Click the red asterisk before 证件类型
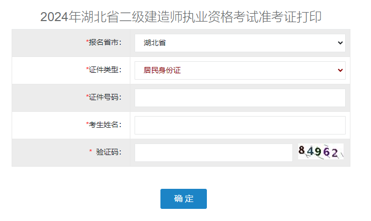 point(88,69)
